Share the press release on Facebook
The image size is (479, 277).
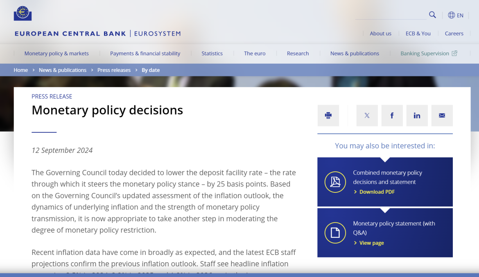click(x=392, y=116)
